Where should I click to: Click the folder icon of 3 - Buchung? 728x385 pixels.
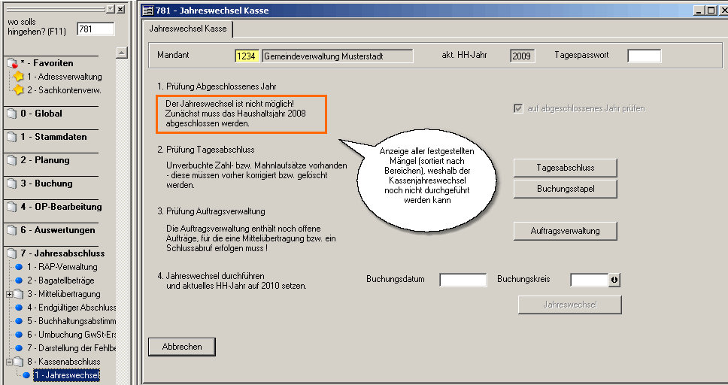[11, 184]
